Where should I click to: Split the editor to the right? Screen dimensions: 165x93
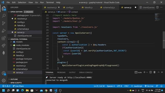click(x=158, y=7)
